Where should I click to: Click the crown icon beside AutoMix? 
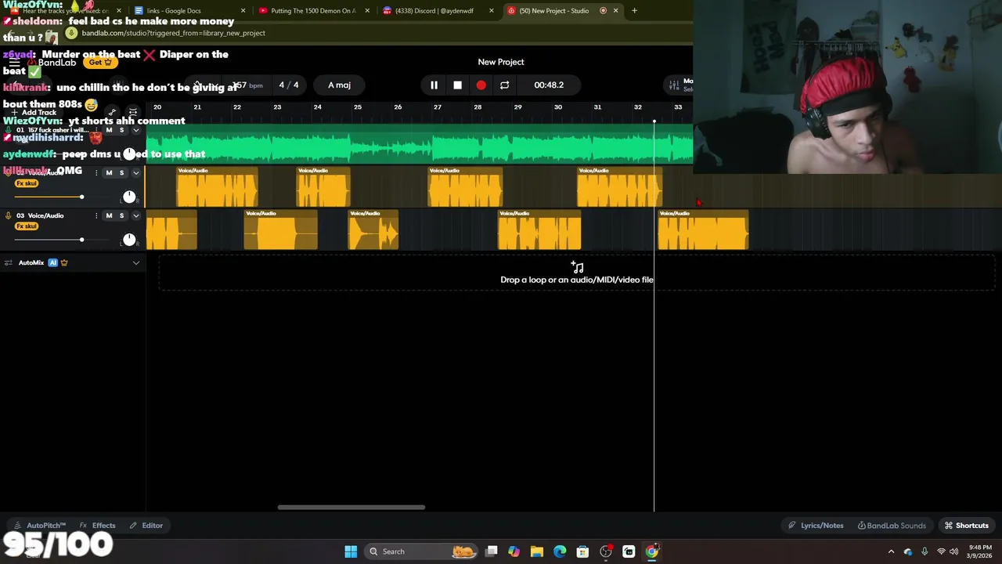pyautogui.click(x=64, y=262)
